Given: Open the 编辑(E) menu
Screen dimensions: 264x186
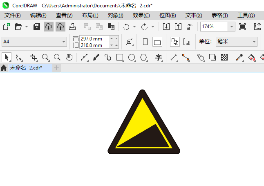Looking at the screenshot, I should pos(38,16).
